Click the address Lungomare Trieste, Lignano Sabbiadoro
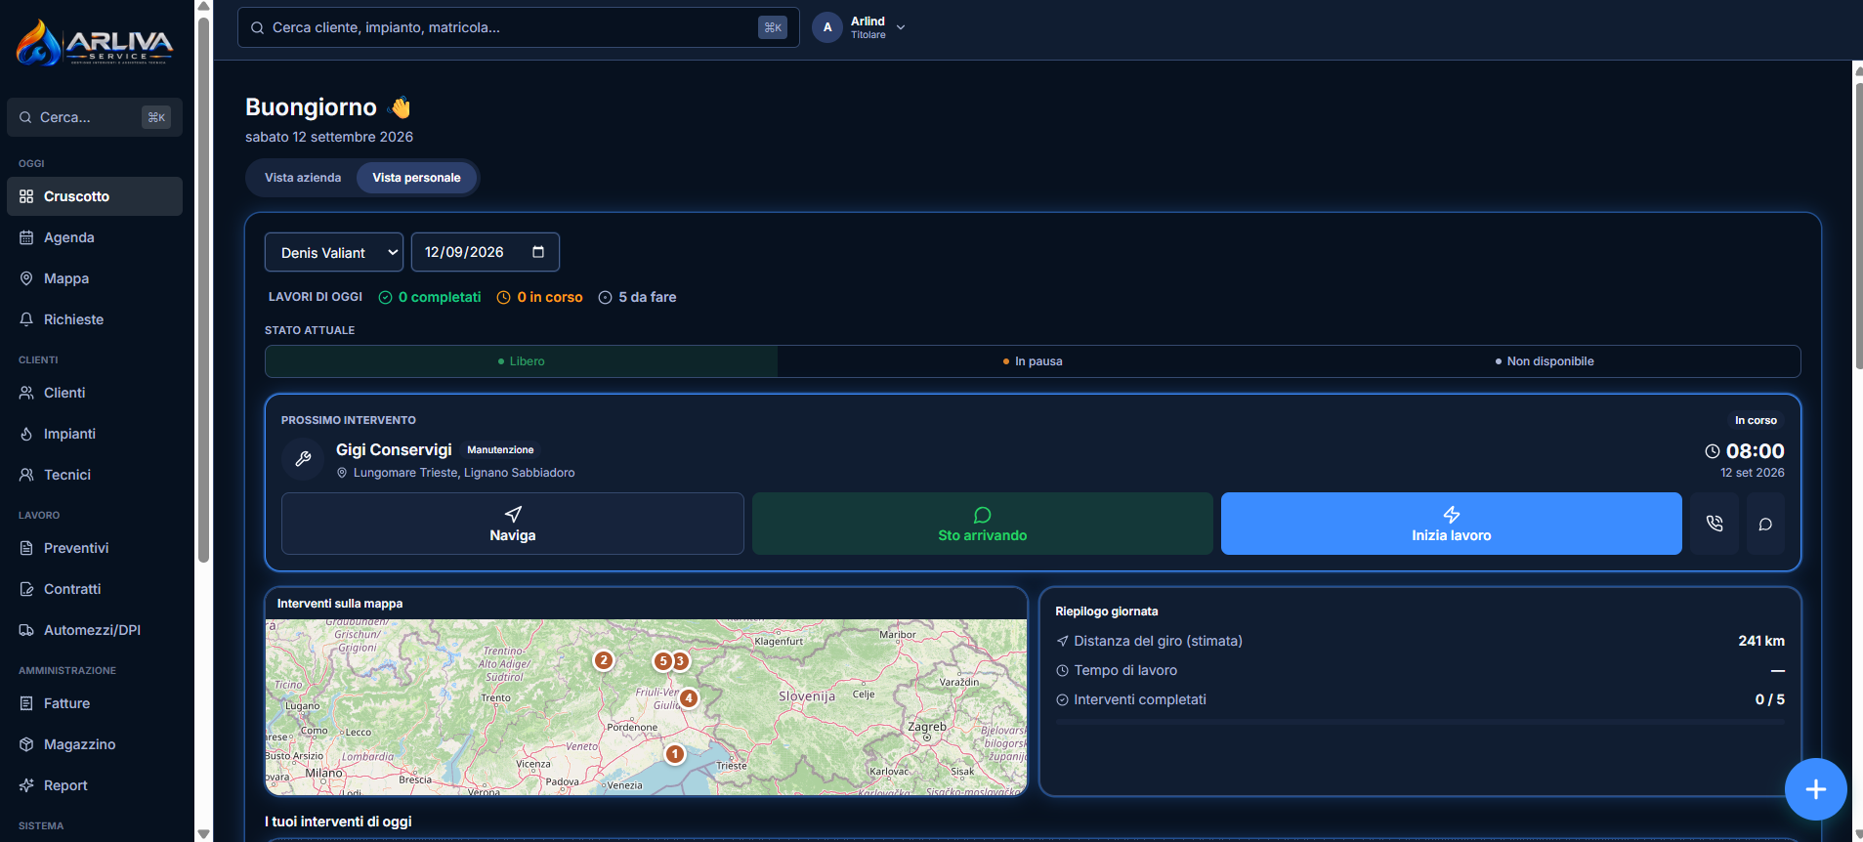The image size is (1863, 842). (464, 473)
